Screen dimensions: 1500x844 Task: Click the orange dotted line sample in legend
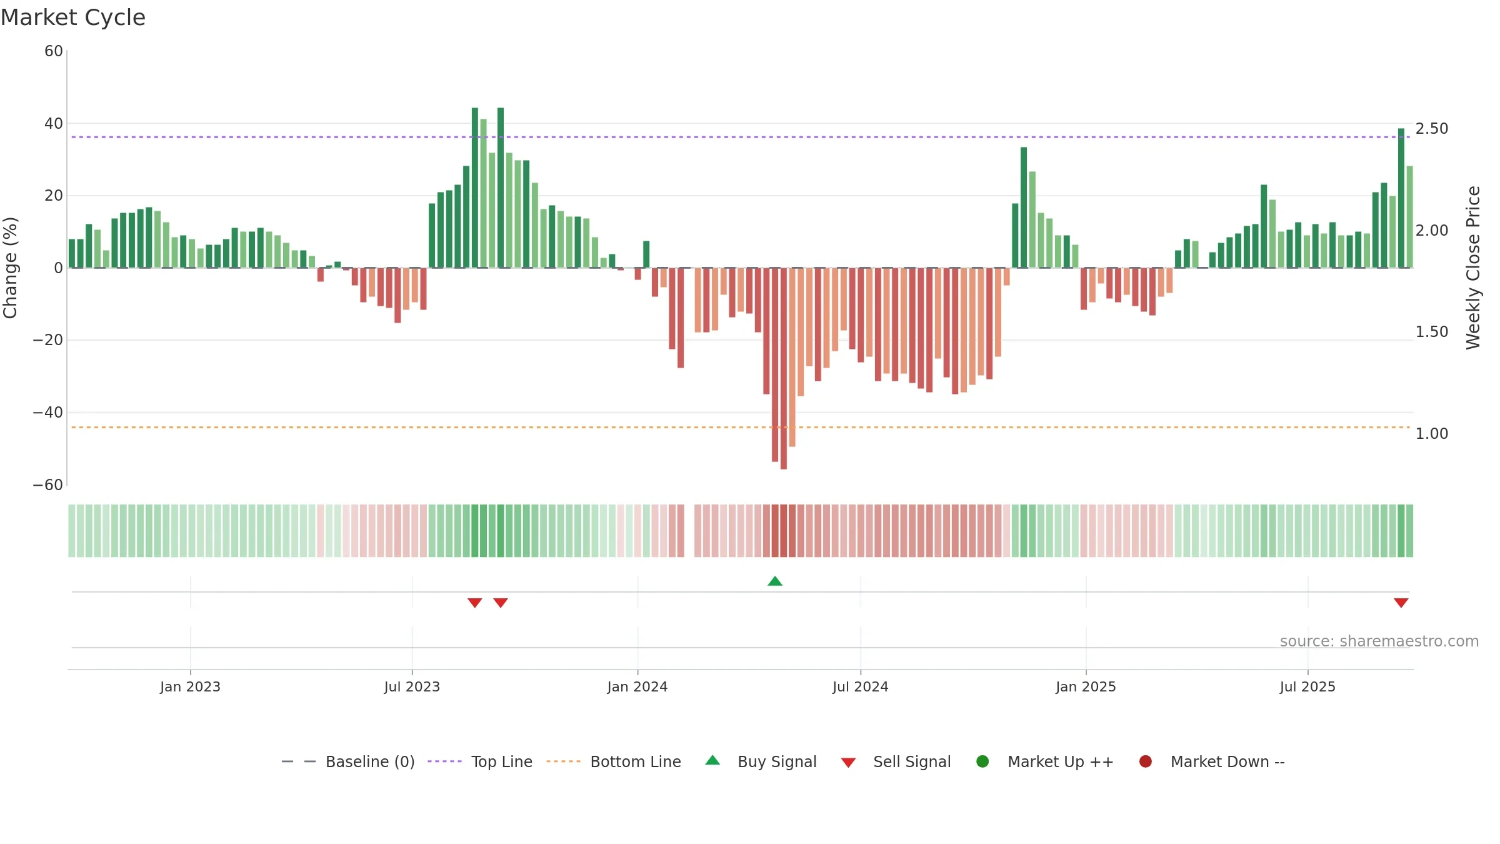point(563,761)
